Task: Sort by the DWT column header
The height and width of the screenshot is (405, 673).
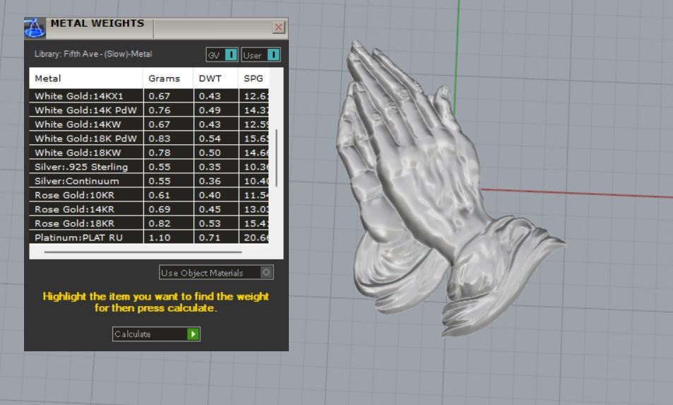Action: click(216, 78)
